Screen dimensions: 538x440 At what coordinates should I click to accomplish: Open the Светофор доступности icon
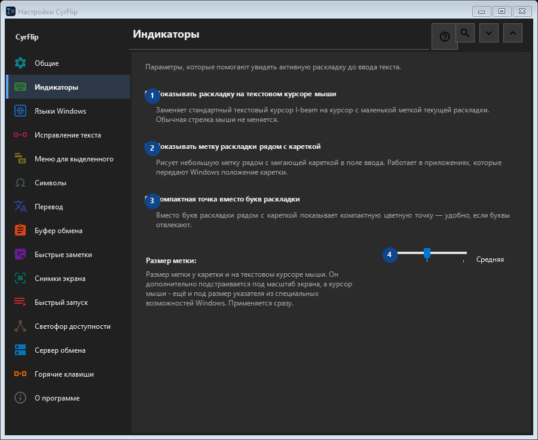click(x=20, y=326)
